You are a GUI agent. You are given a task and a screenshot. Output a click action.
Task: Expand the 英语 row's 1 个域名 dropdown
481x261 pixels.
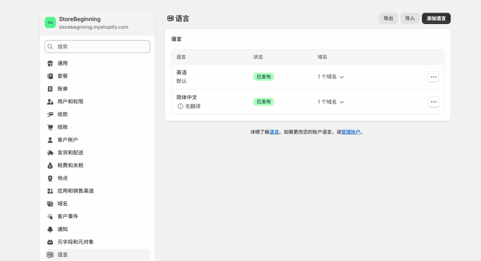click(x=331, y=77)
